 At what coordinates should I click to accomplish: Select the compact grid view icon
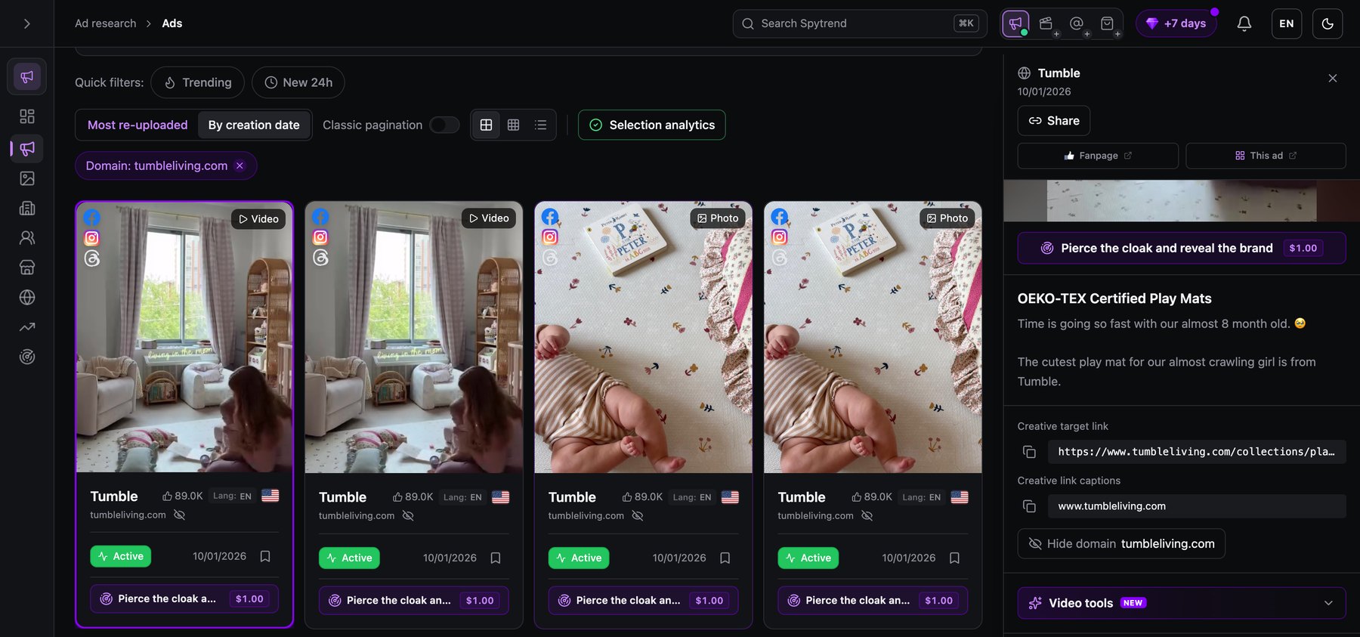tap(513, 125)
